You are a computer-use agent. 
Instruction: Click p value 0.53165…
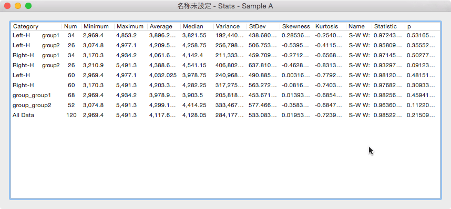(x=421, y=35)
